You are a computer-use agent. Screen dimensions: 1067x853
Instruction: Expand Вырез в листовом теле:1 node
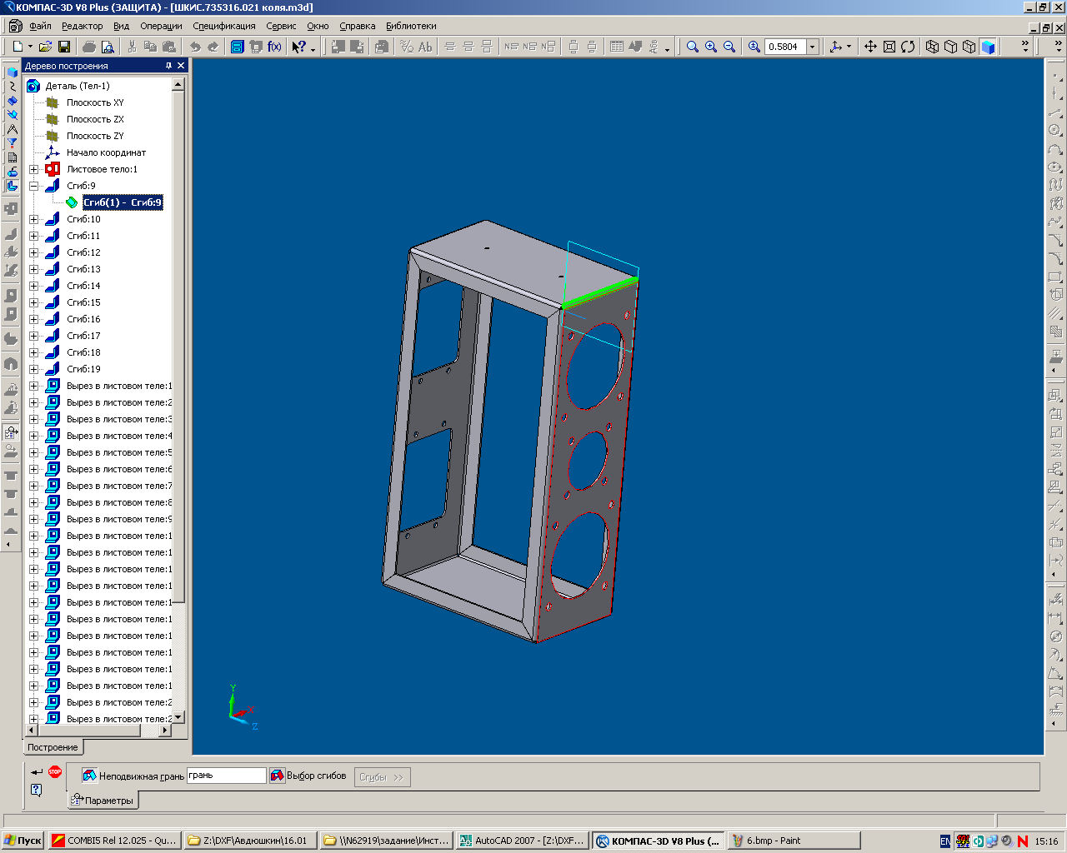click(34, 386)
